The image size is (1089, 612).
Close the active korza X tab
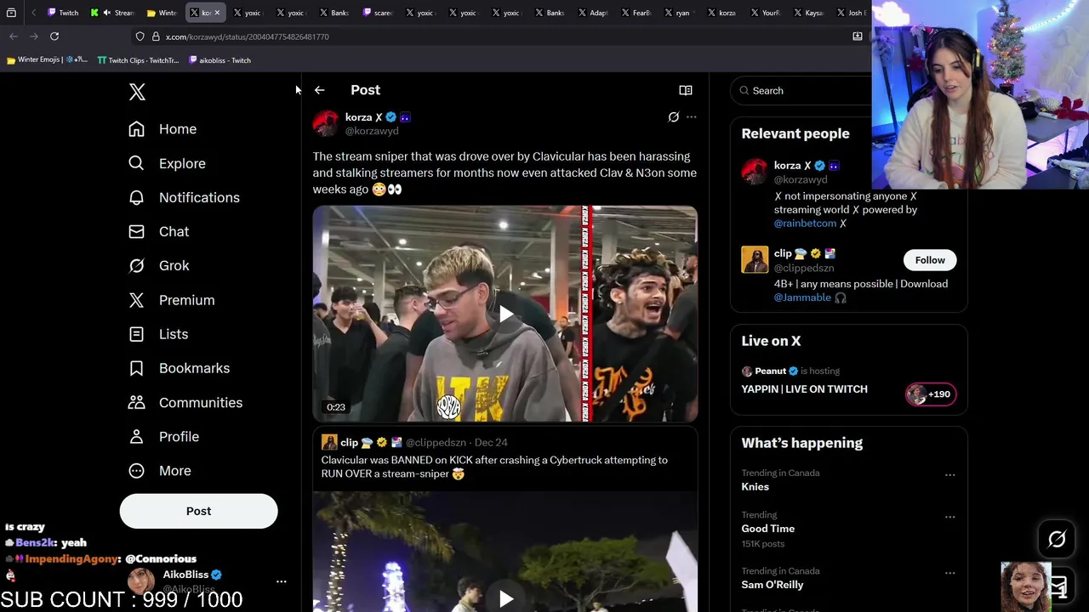click(218, 13)
